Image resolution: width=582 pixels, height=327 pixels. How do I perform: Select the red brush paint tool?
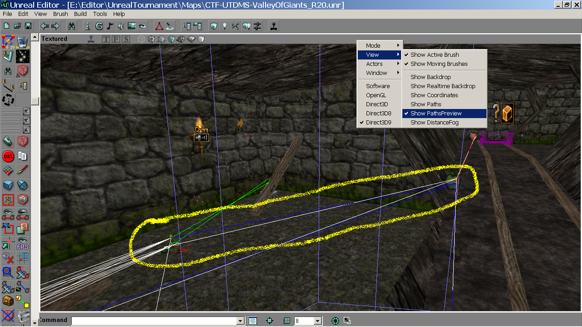[x=23, y=170]
